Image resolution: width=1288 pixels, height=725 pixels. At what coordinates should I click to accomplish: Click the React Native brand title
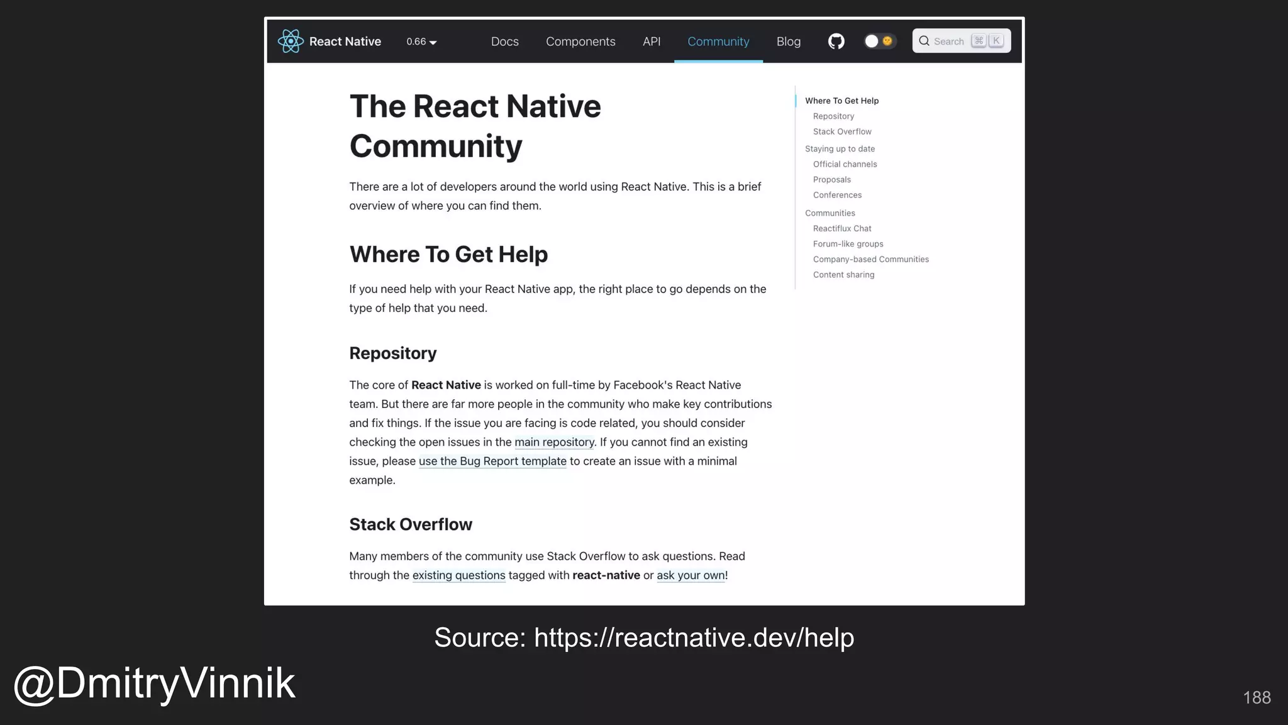[x=345, y=42]
